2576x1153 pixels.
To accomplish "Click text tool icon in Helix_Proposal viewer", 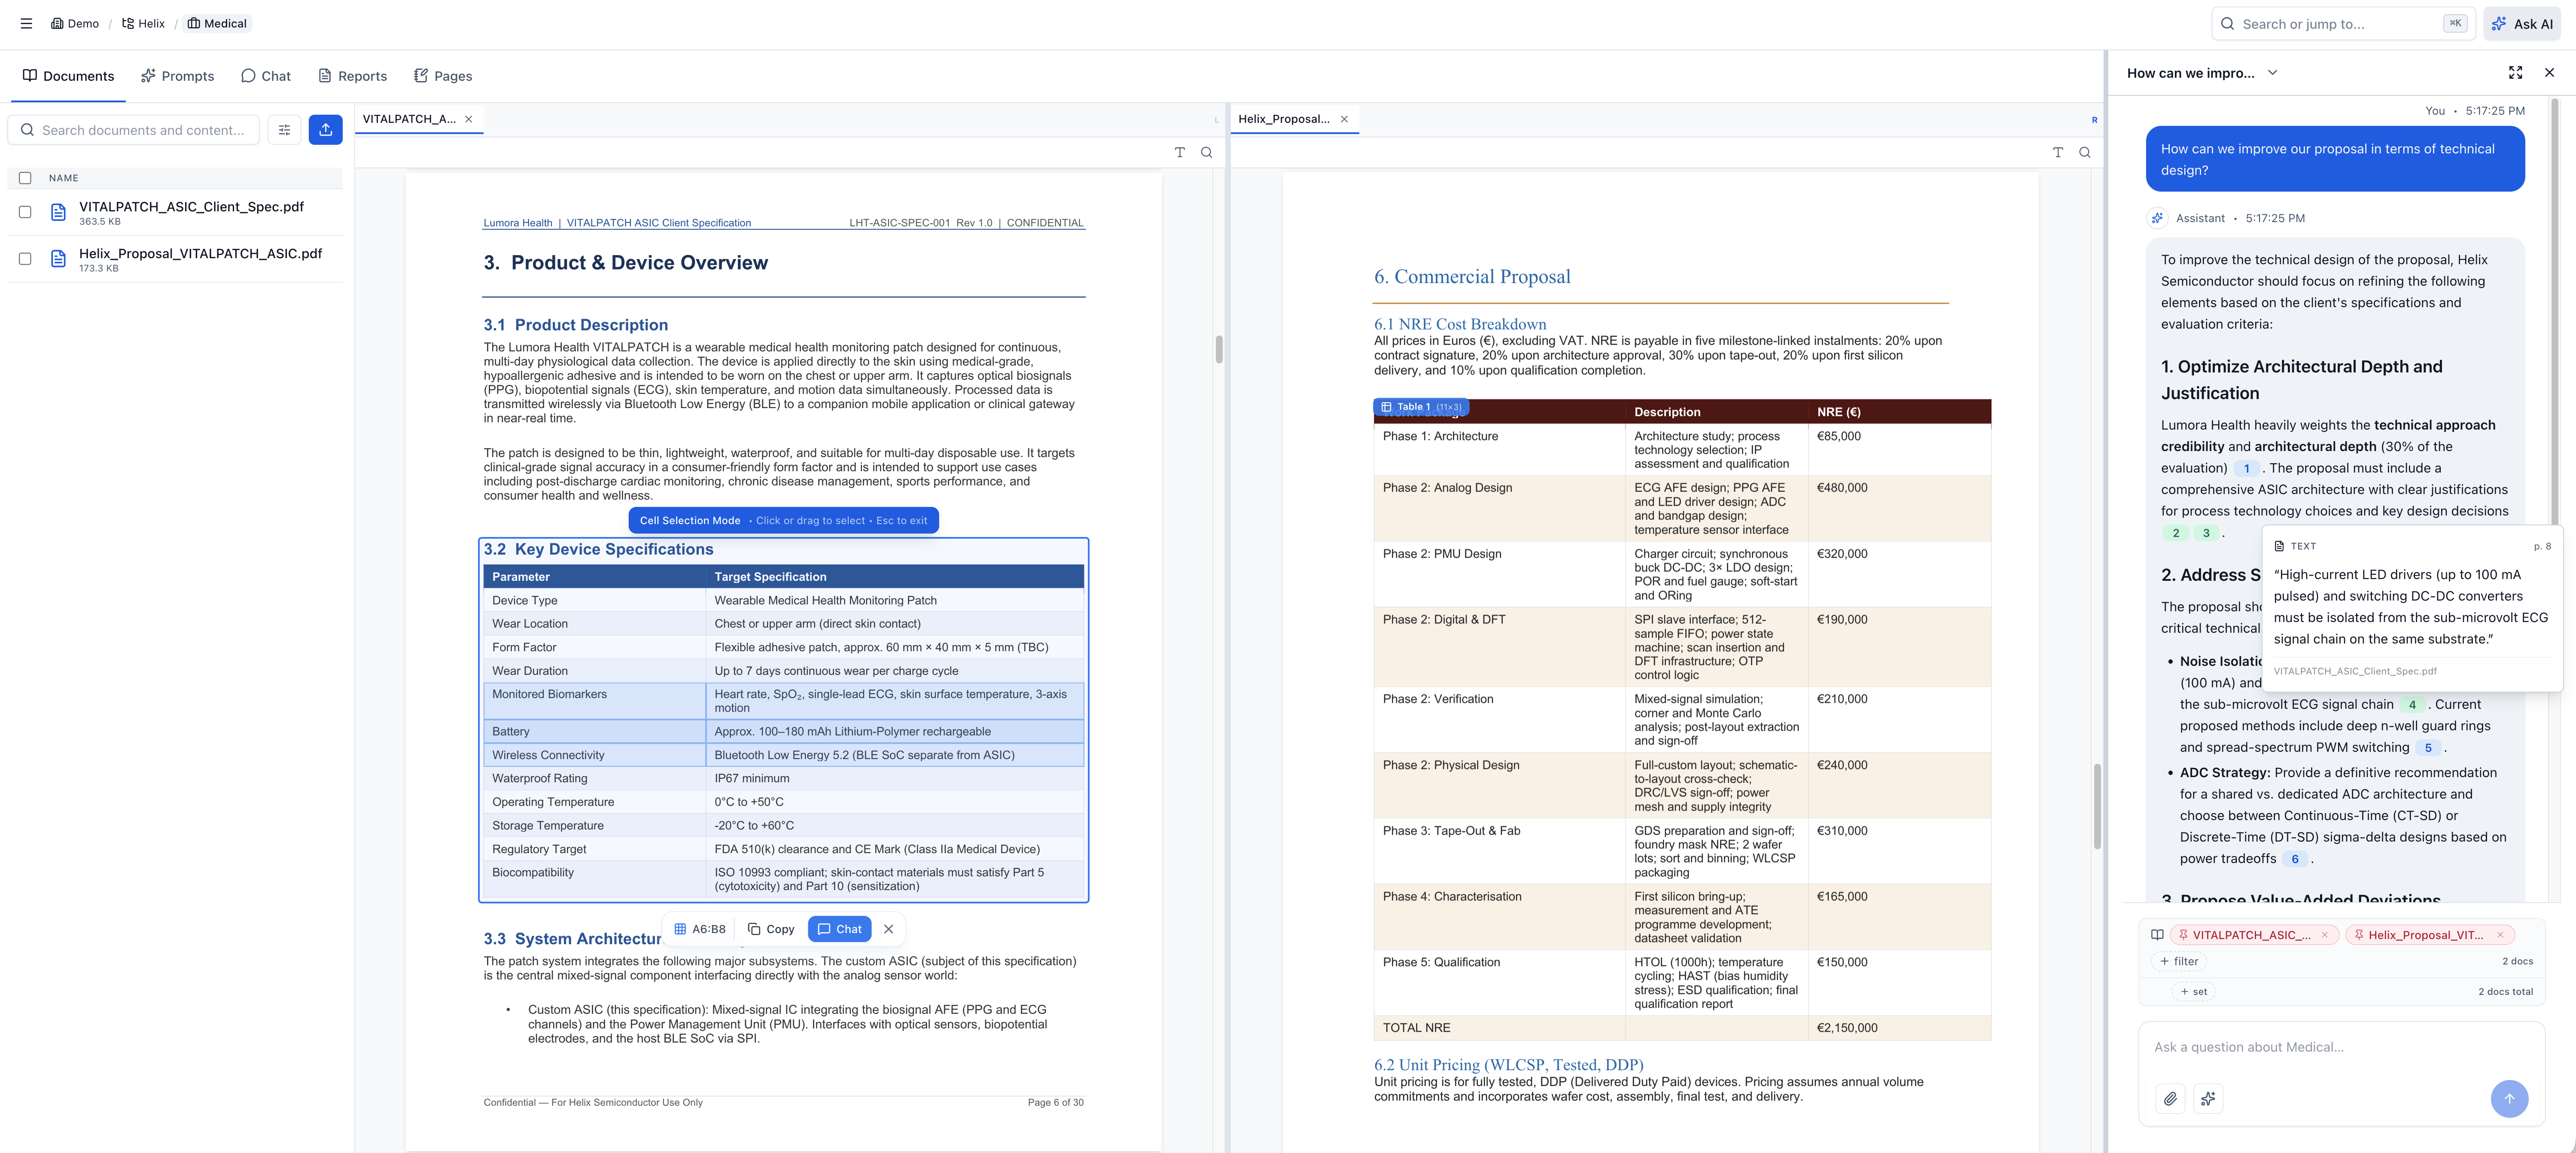I will (x=2058, y=152).
